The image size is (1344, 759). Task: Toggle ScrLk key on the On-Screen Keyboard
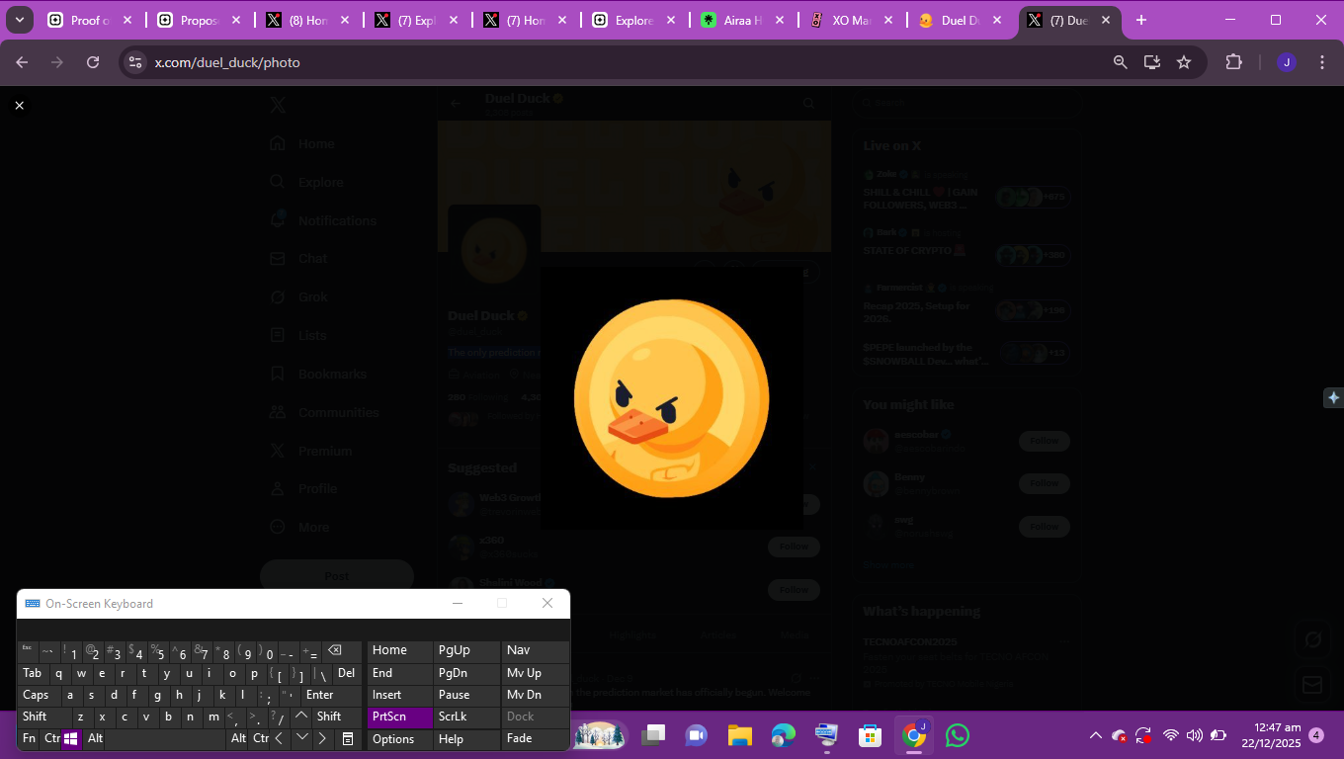coord(453,717)
